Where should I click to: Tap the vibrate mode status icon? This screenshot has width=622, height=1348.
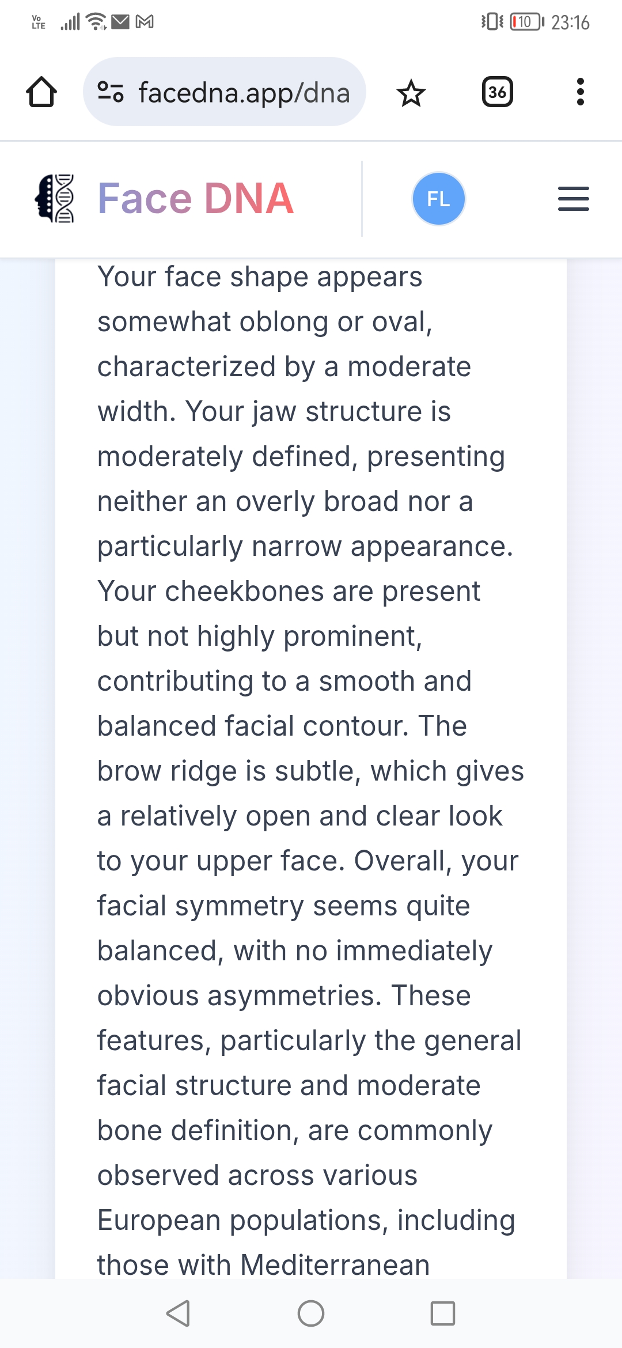pos(492,22)
